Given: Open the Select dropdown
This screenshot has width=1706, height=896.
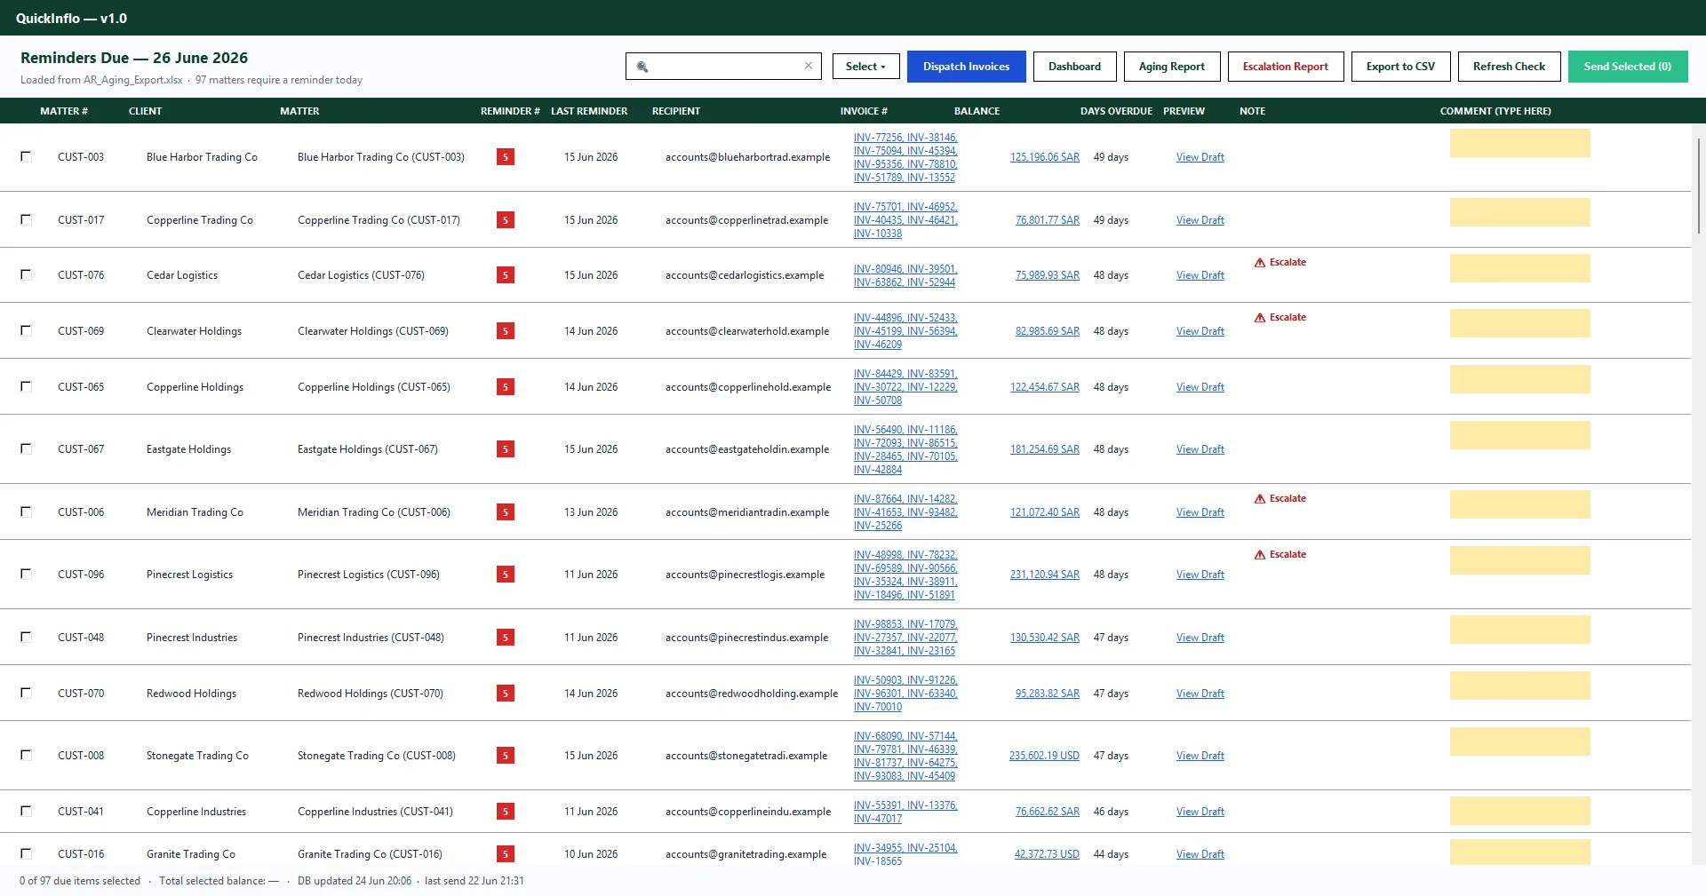Looking at the screenshot, I should click(x=865, y=67).
